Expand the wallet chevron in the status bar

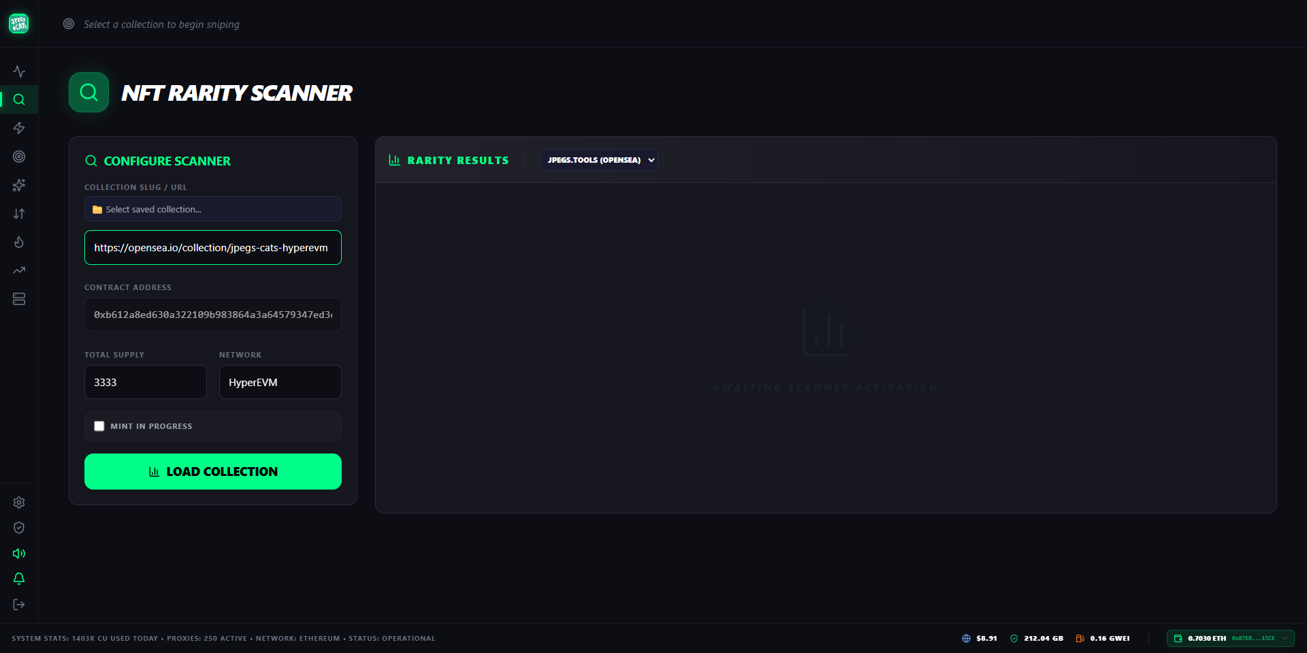[1285, 639]
